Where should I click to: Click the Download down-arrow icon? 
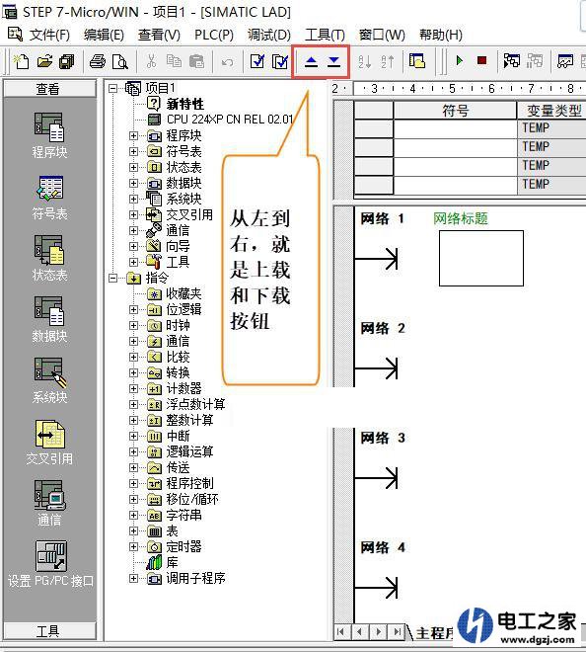333,62
